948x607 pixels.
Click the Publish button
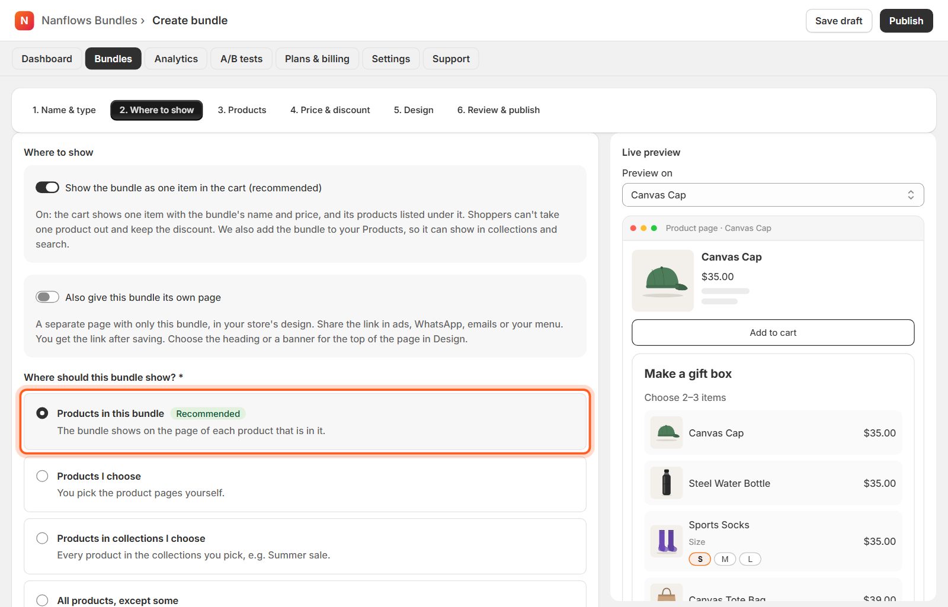[906, 21]
